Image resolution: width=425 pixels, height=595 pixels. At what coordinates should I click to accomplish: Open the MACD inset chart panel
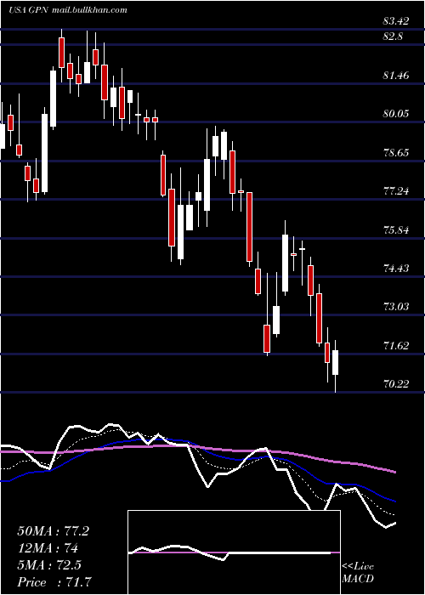coord(234,552)
